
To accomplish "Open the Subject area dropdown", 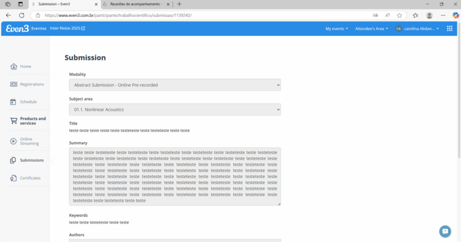I will pos(175,110).
